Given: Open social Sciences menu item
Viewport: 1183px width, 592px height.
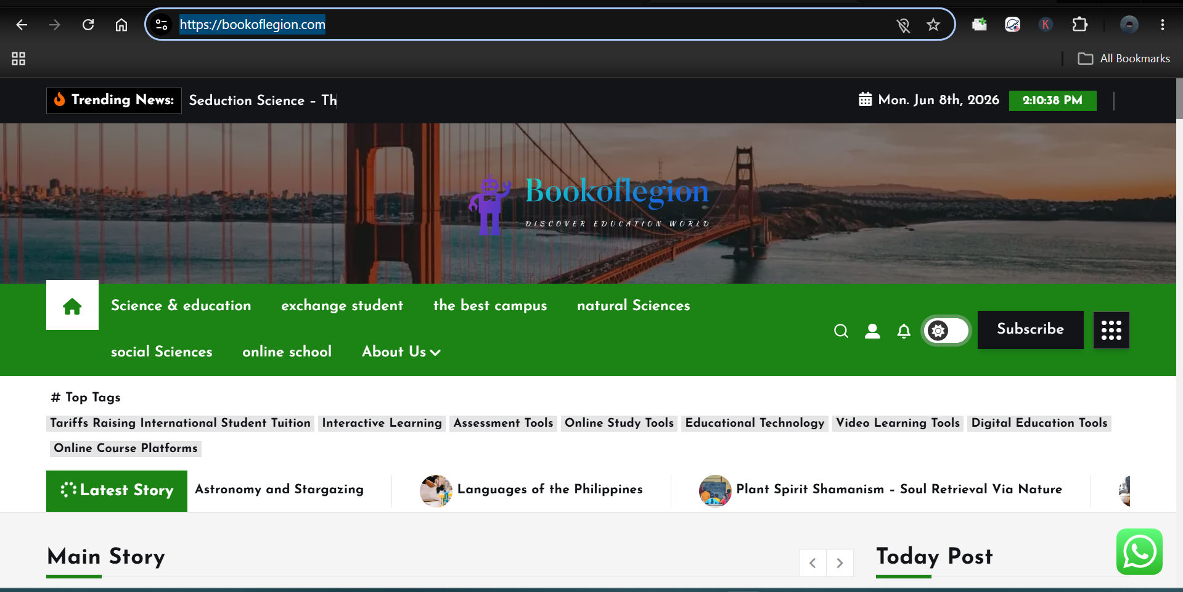Looking at the screenshot, I should click(162, 351).
